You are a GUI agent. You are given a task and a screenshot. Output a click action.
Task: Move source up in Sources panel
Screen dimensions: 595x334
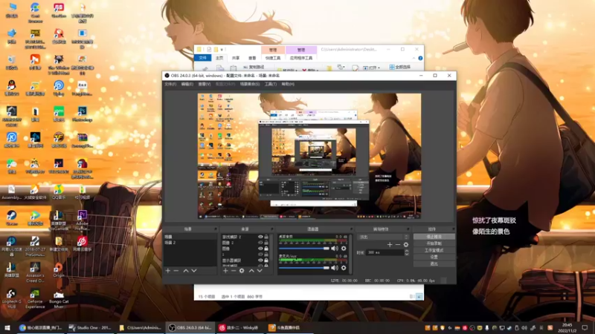[x=251, y=271]
